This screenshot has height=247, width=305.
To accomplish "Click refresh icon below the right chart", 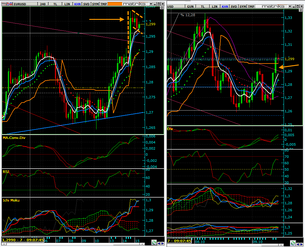I will 293,243.
